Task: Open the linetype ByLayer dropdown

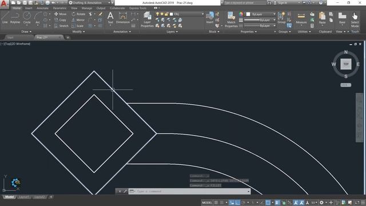Action: (x=260, y=26)
